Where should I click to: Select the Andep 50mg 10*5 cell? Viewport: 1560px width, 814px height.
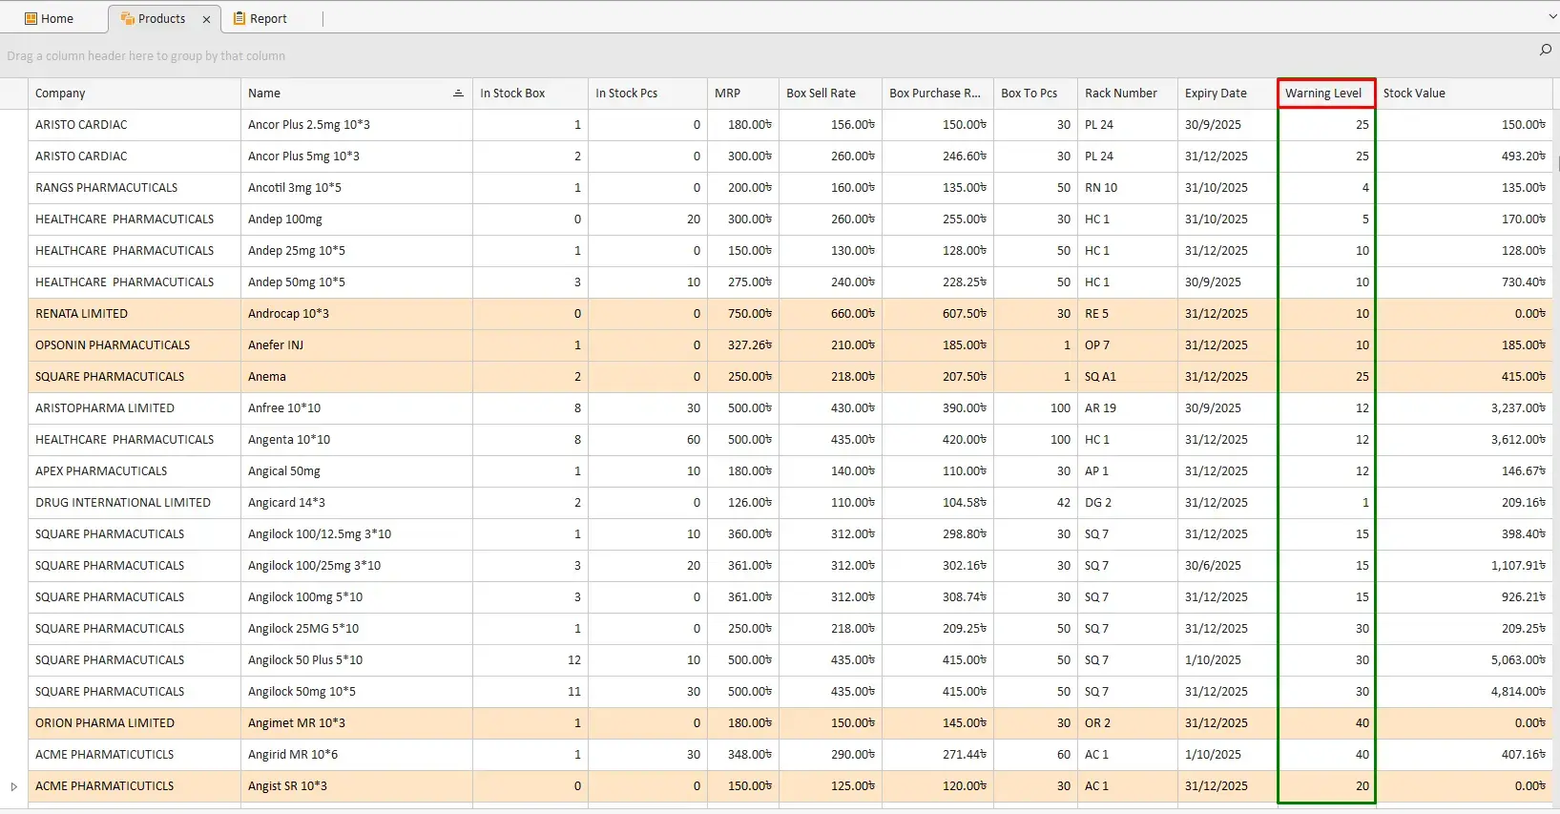(357, 282)
